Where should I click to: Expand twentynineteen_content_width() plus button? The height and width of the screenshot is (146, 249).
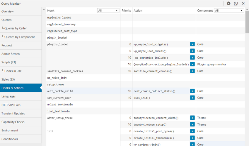(x=192, y=118)
